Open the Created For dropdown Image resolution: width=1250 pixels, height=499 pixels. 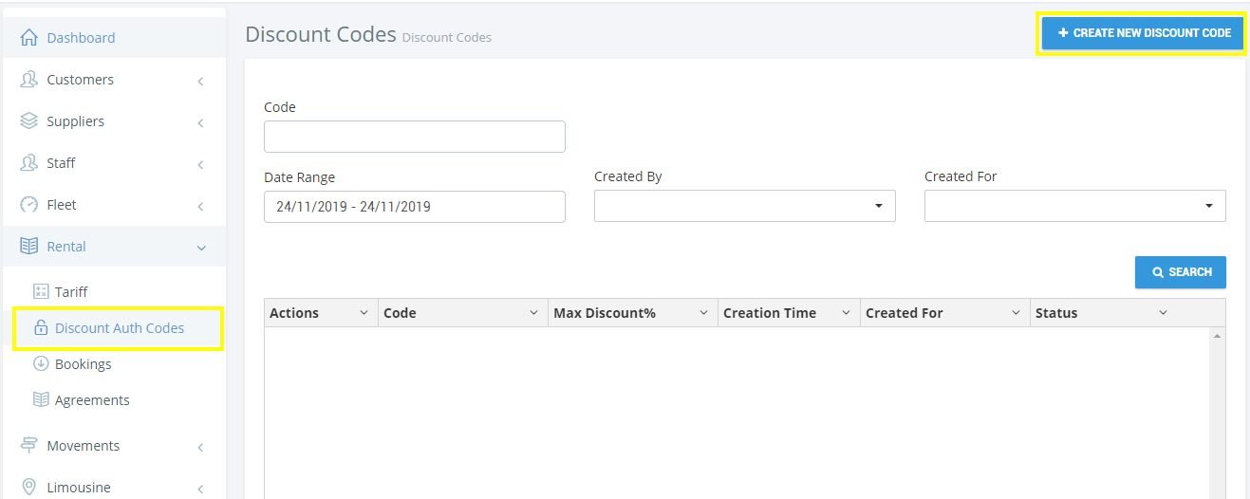tap(1074, 206)
